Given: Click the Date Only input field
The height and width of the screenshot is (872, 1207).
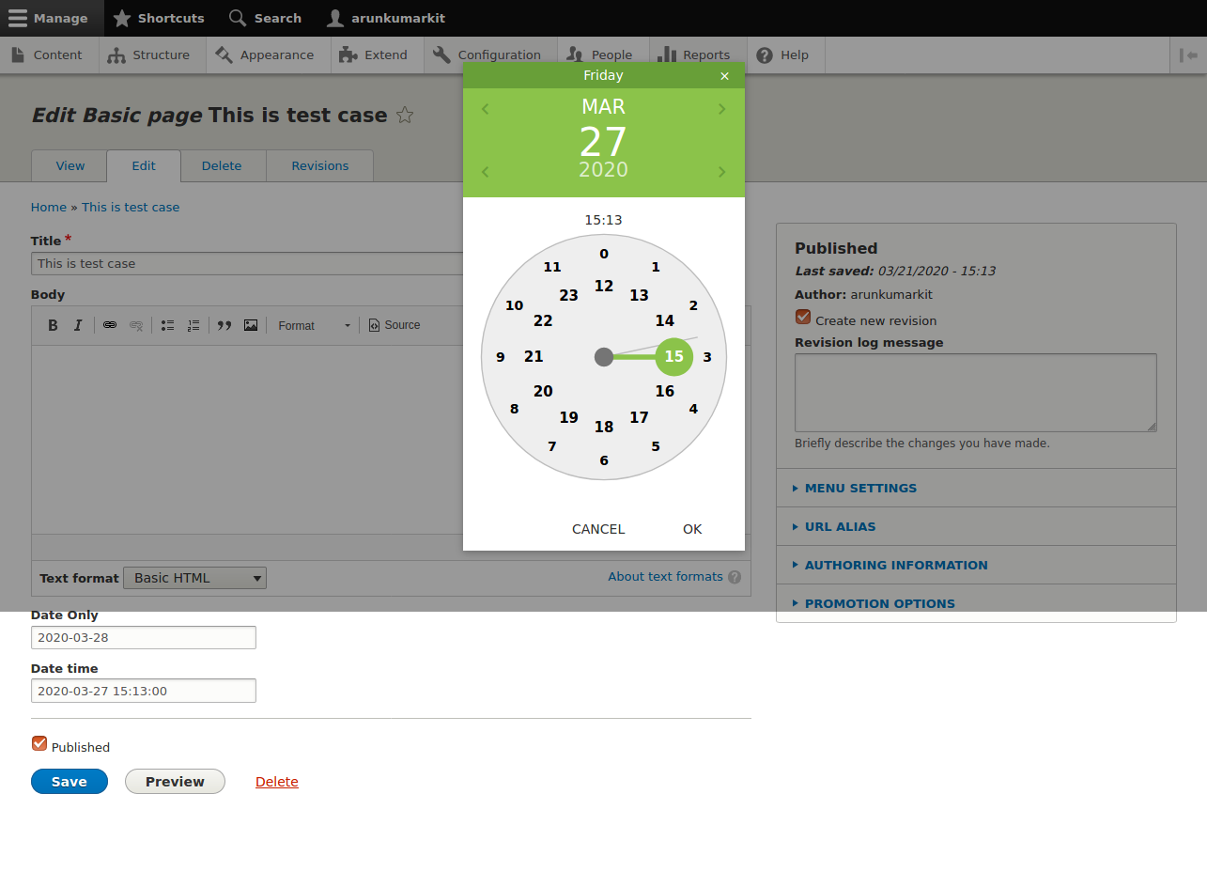Looking at the screenshot, I should click(143, 637).
